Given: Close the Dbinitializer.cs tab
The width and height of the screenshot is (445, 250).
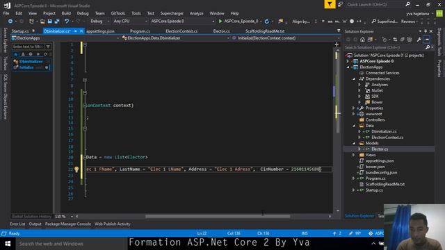Looking at the screenshot, I should point(81,31).
